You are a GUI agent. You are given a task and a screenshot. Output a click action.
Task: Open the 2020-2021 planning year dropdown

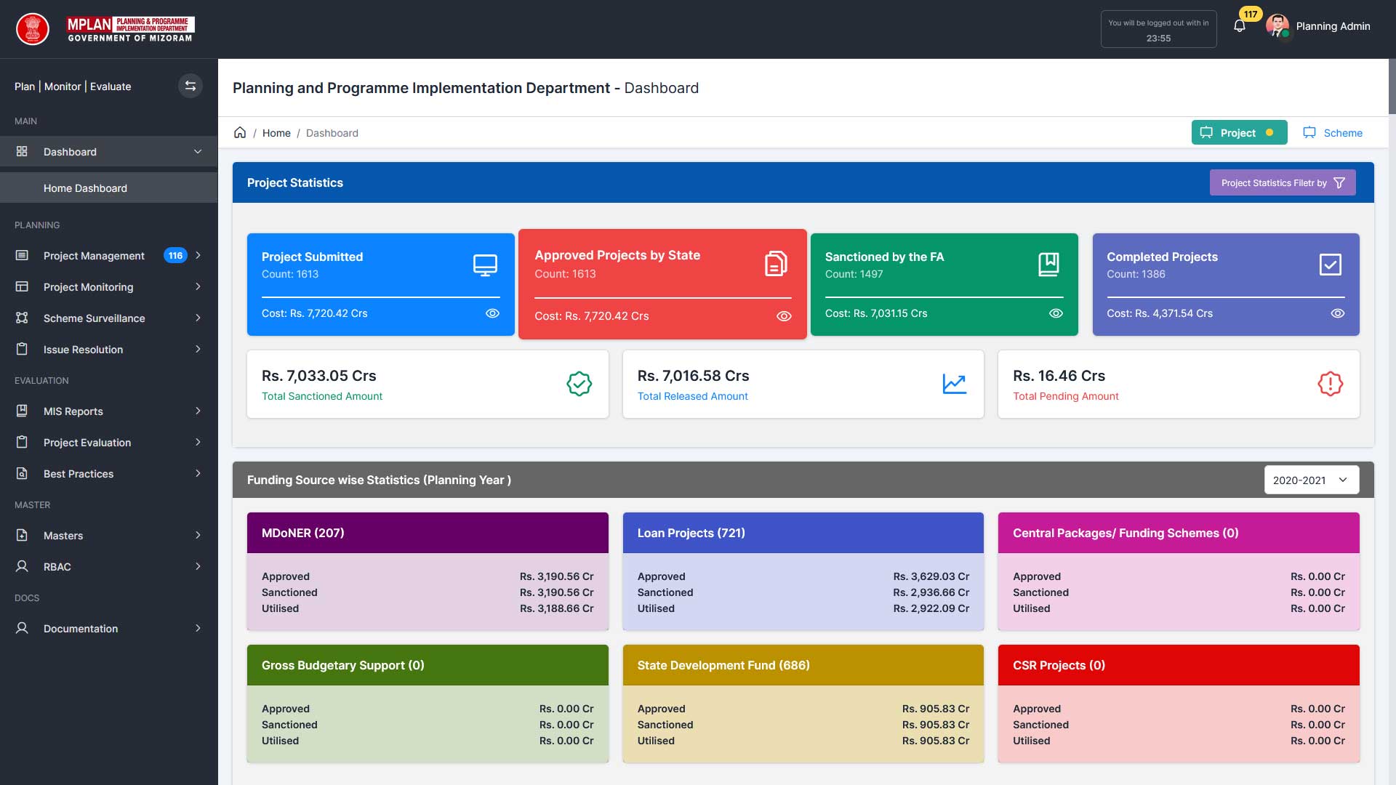[1311, 480]
